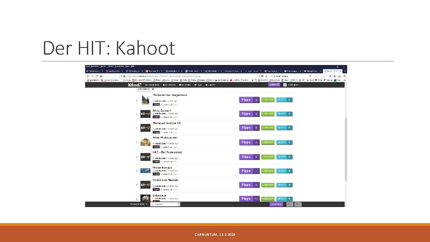Expand the blue More dropdown for Politik und Medizin
The height and width of the screenshot is (242, 430).
coord(284,185)
